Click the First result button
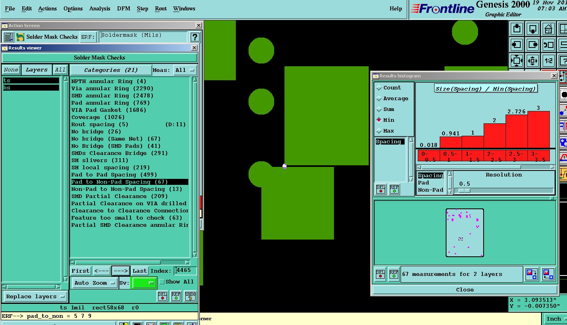567x325 pixels. click(x=81, y=271)
